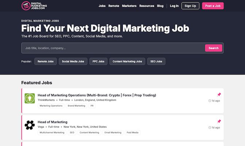Click the Multichannel Marketing tag
Image resolution: width=245 pixels, height=146 pixels.
(x=52, y=133)
